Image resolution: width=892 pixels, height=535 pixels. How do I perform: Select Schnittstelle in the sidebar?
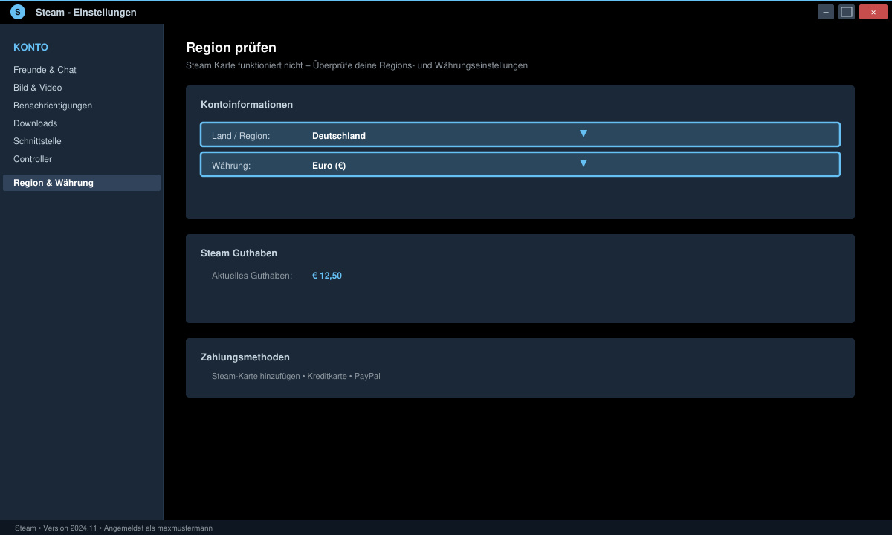37,141
